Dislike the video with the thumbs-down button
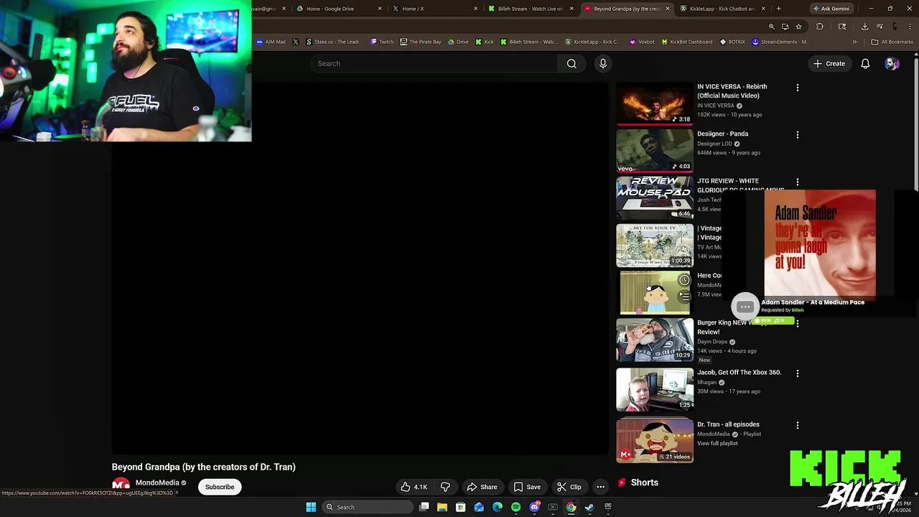919x517 pixels. [445, 487]
